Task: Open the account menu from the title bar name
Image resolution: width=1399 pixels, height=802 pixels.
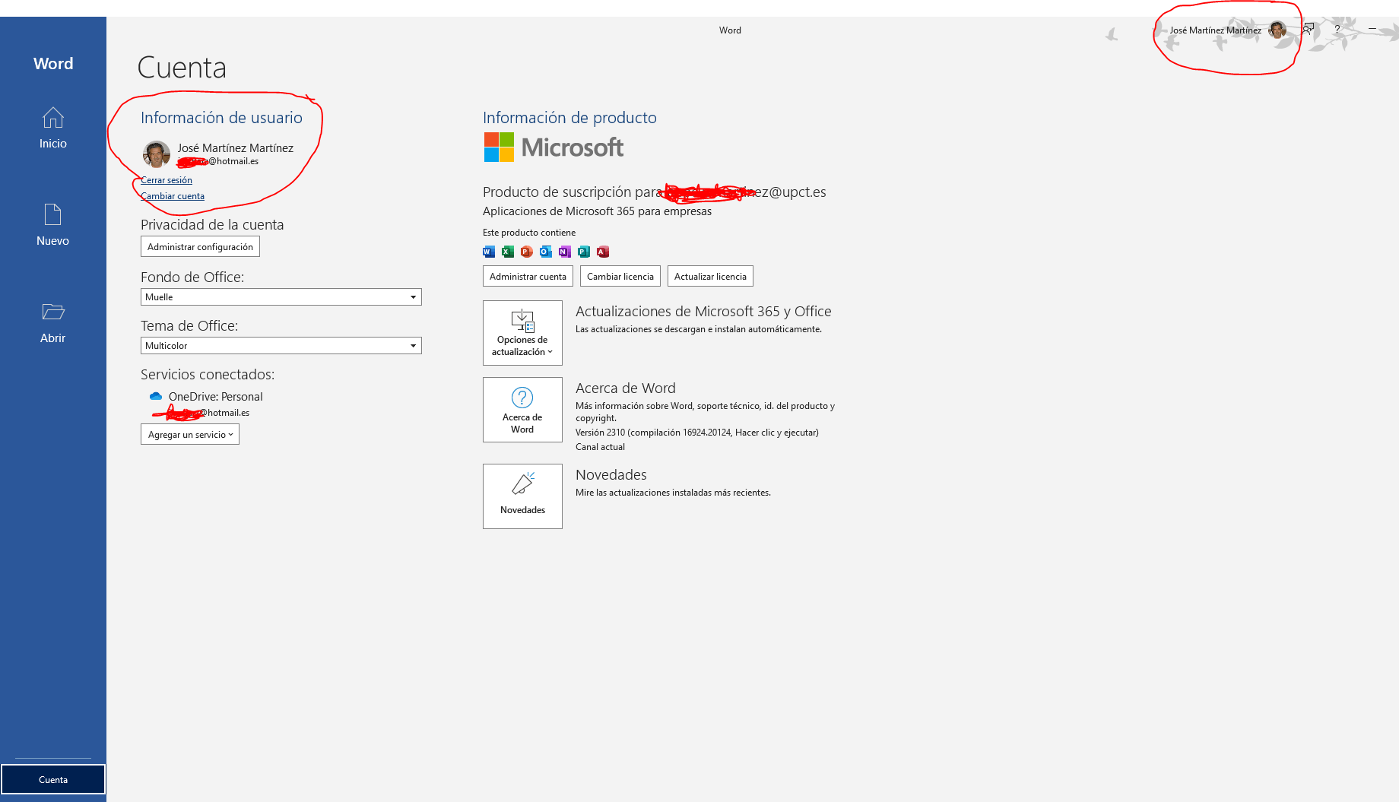Action: [x=1215, y=30]
